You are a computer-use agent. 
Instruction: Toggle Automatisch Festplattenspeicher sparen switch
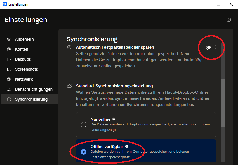[211, 47]
